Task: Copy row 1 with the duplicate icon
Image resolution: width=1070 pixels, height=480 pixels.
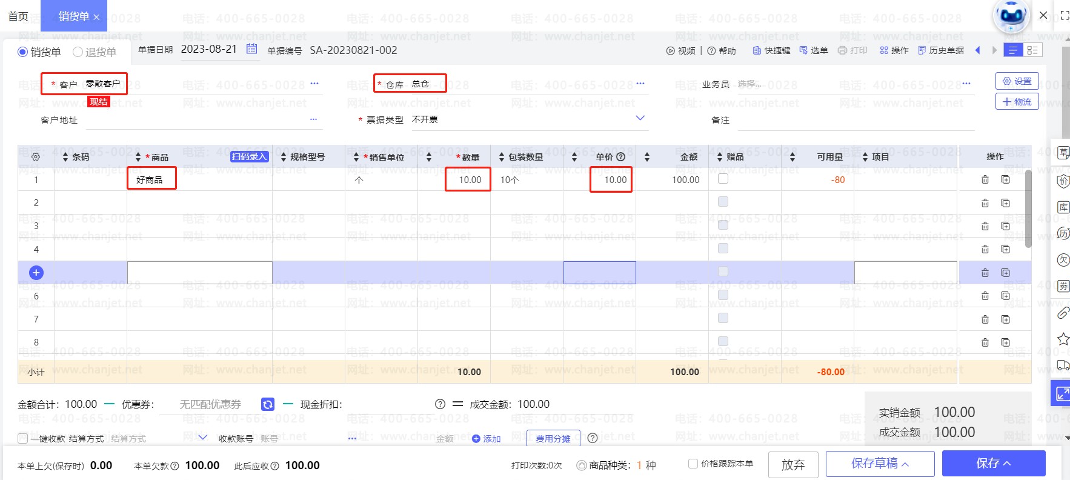Action: [1006, 179]
